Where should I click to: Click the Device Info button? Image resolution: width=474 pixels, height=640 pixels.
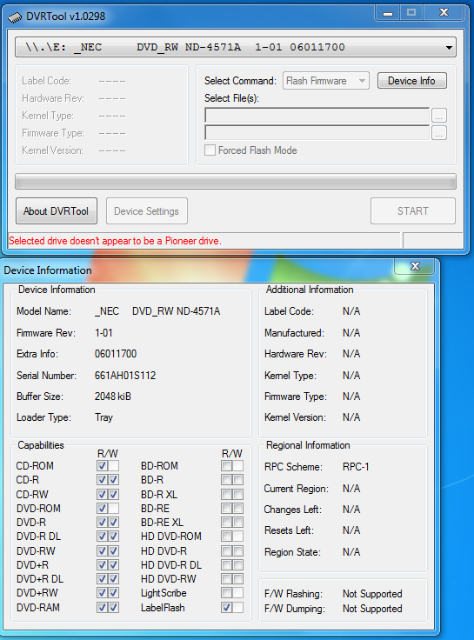click(411, 81)
